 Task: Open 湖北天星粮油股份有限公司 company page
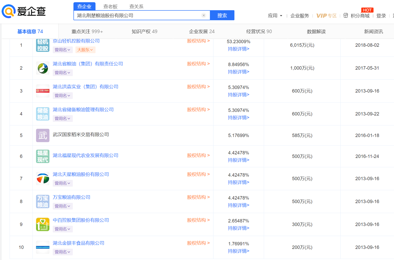tap(81, 174)
